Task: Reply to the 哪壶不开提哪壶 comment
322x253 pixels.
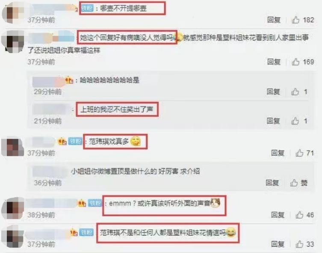Action: click(274, 20)
